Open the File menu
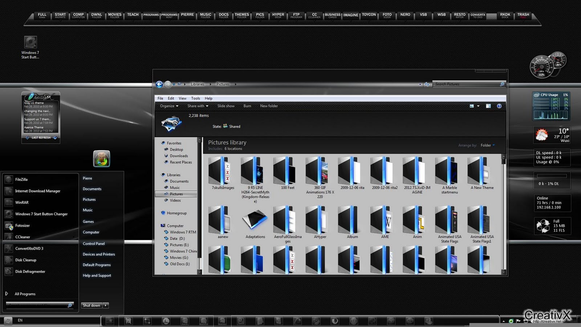581x327 pixels. pyautogui.click(x=160, y=98)
